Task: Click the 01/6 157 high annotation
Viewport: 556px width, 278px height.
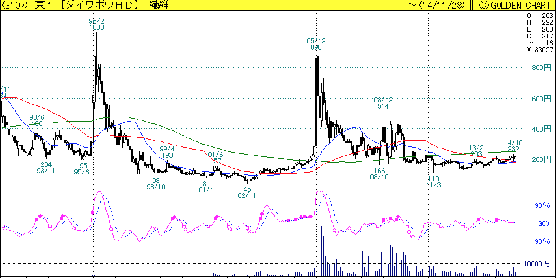Action: click(x=215, y=158)
